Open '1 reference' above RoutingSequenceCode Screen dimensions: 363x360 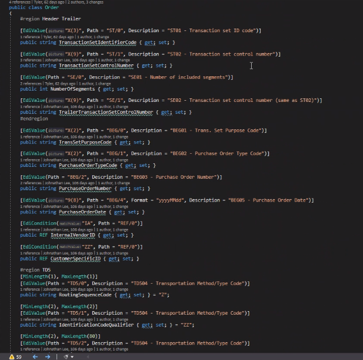point(30,290)
